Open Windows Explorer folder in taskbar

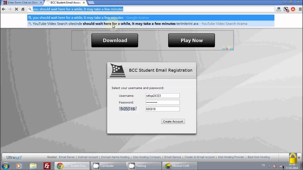coord(33,166)
